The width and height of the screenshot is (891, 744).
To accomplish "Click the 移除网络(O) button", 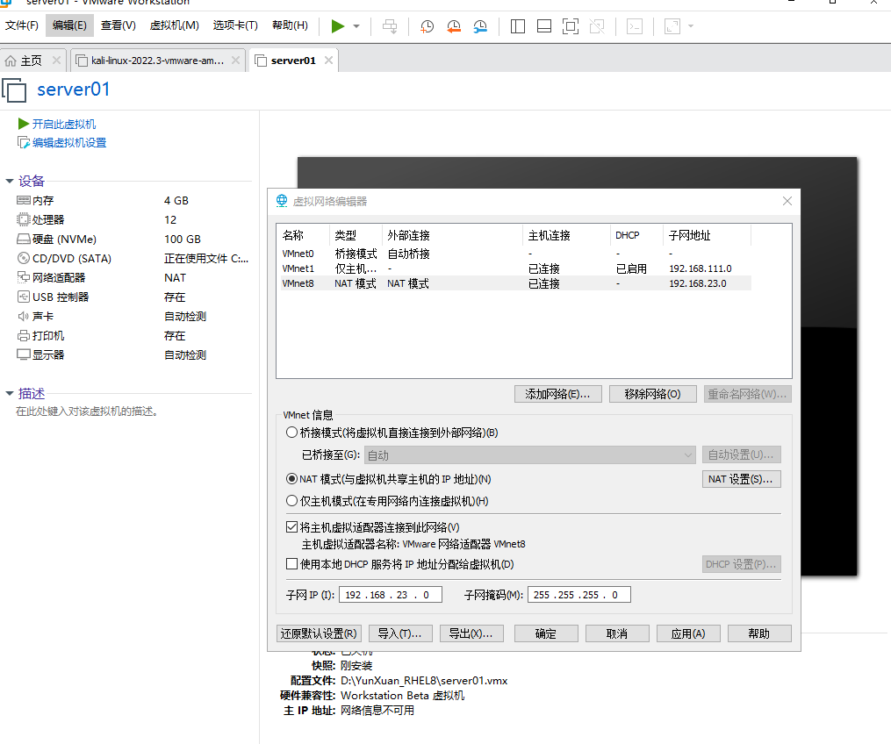I will (x=653, y=394).
